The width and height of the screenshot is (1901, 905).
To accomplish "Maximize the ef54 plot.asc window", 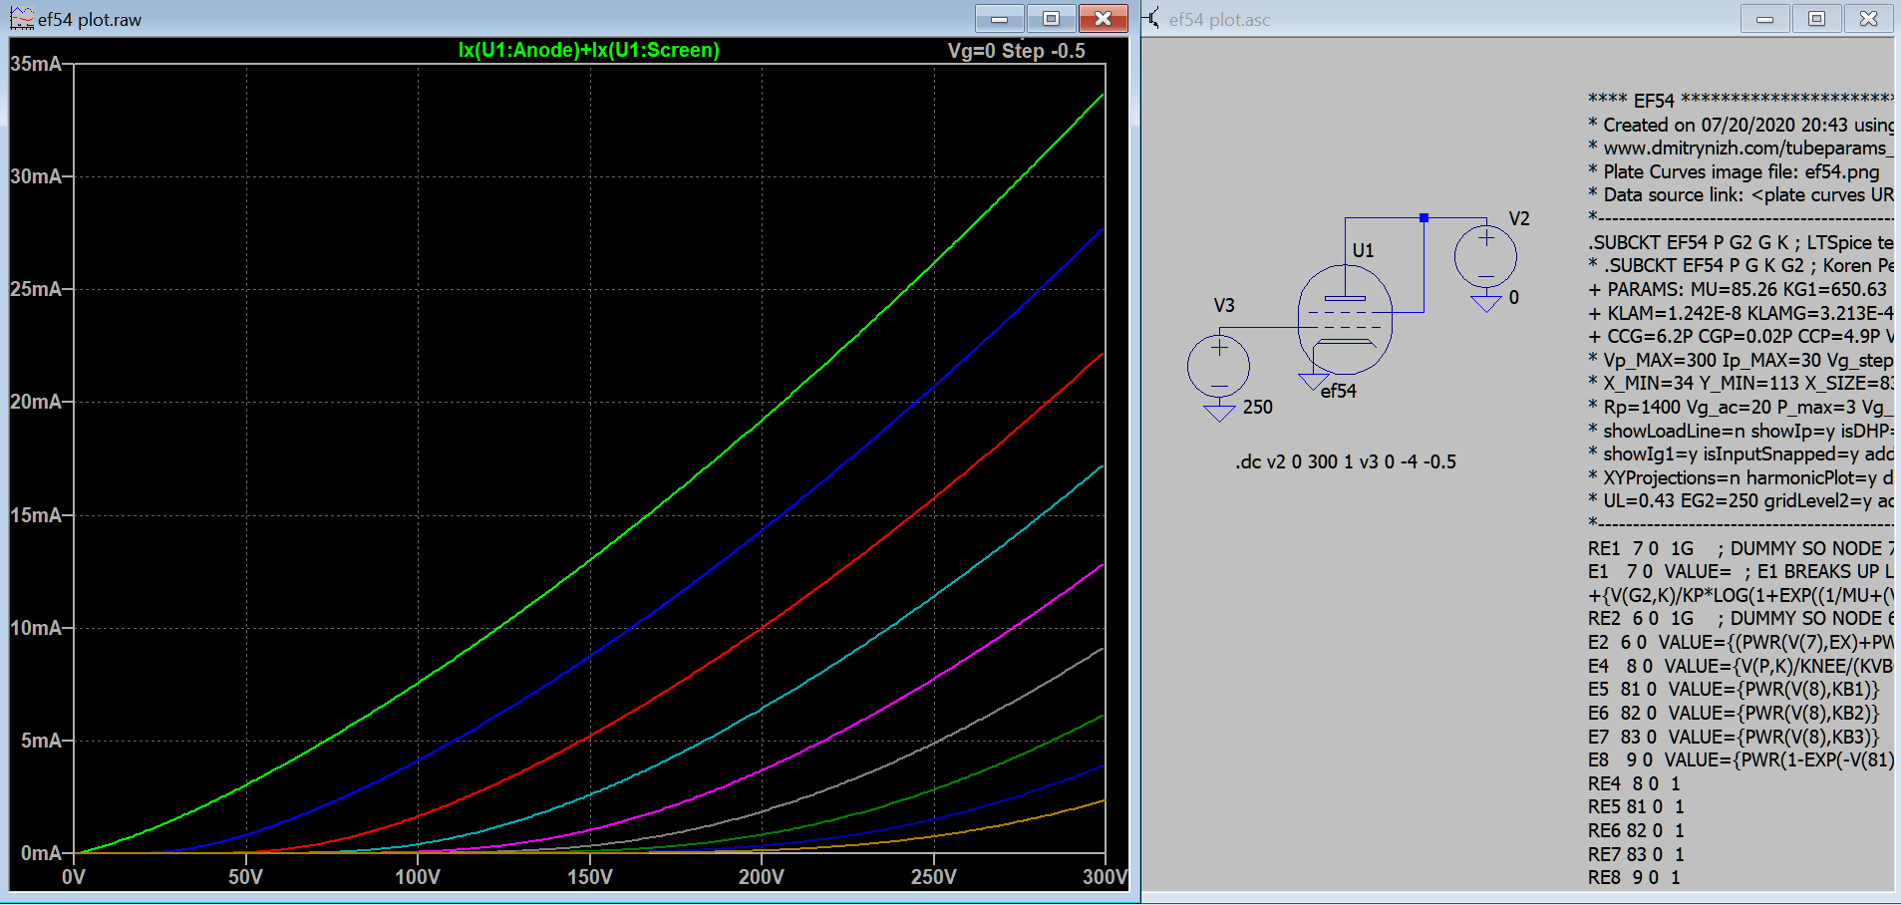I will tap(1816, 18).
